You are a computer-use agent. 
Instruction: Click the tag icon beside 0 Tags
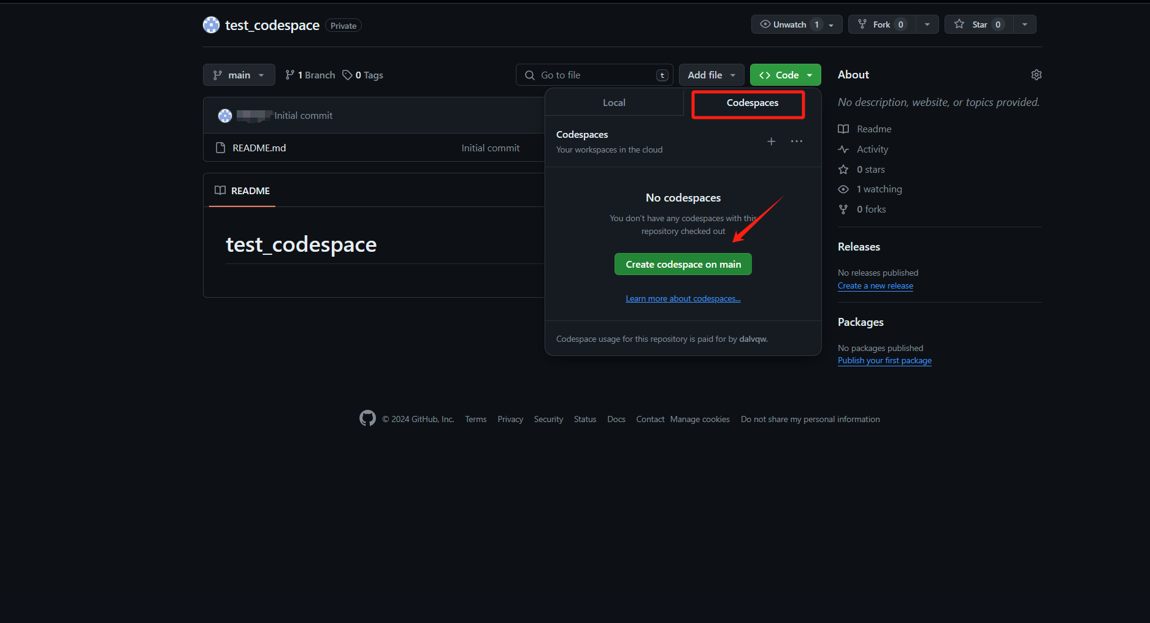[348, 74]
